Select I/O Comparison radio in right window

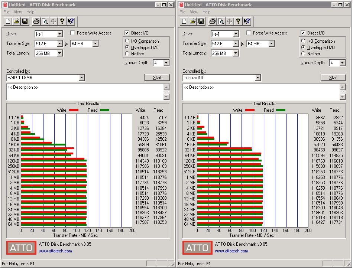tap(303, 41)
